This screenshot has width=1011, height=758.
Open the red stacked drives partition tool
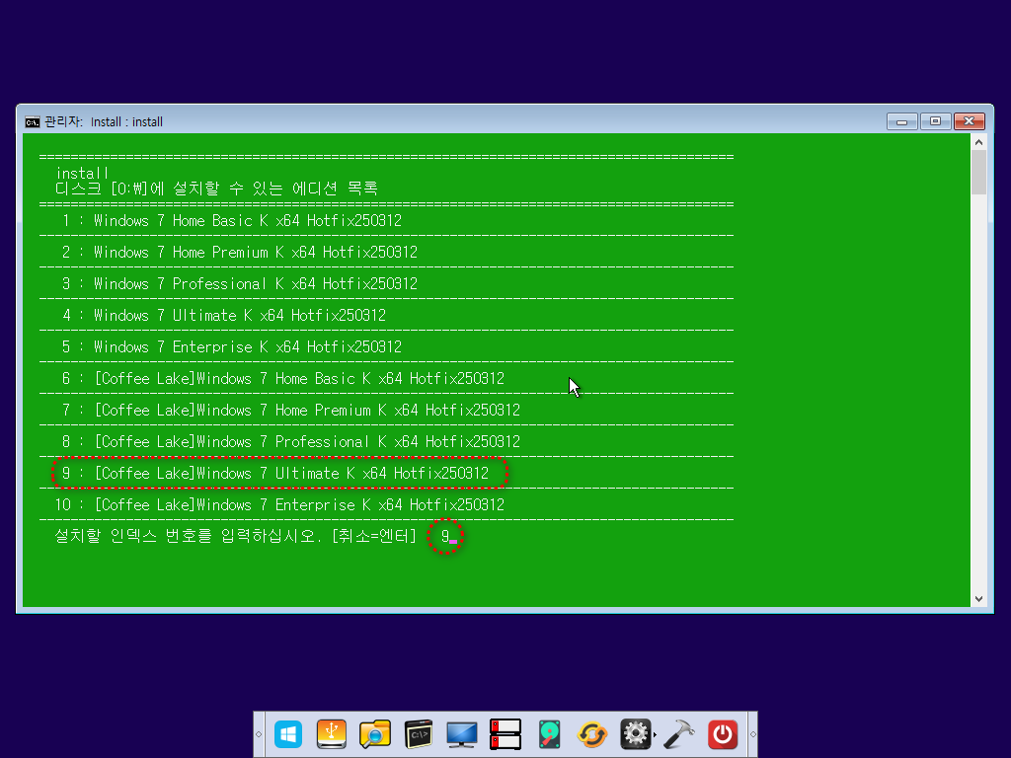pos(505,734)
